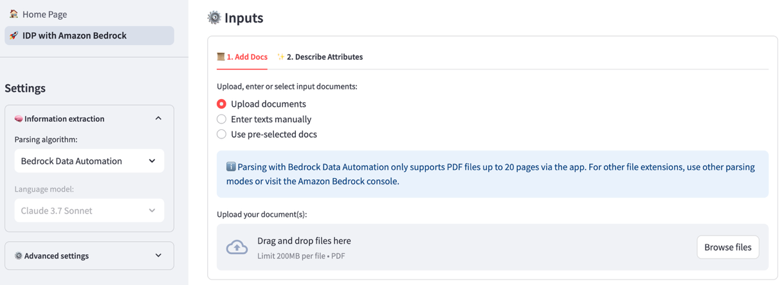Image resolution: width=784 pixels, height=285 pixels.
Task: Click the drag and drop file area
Action: point(450,248)
